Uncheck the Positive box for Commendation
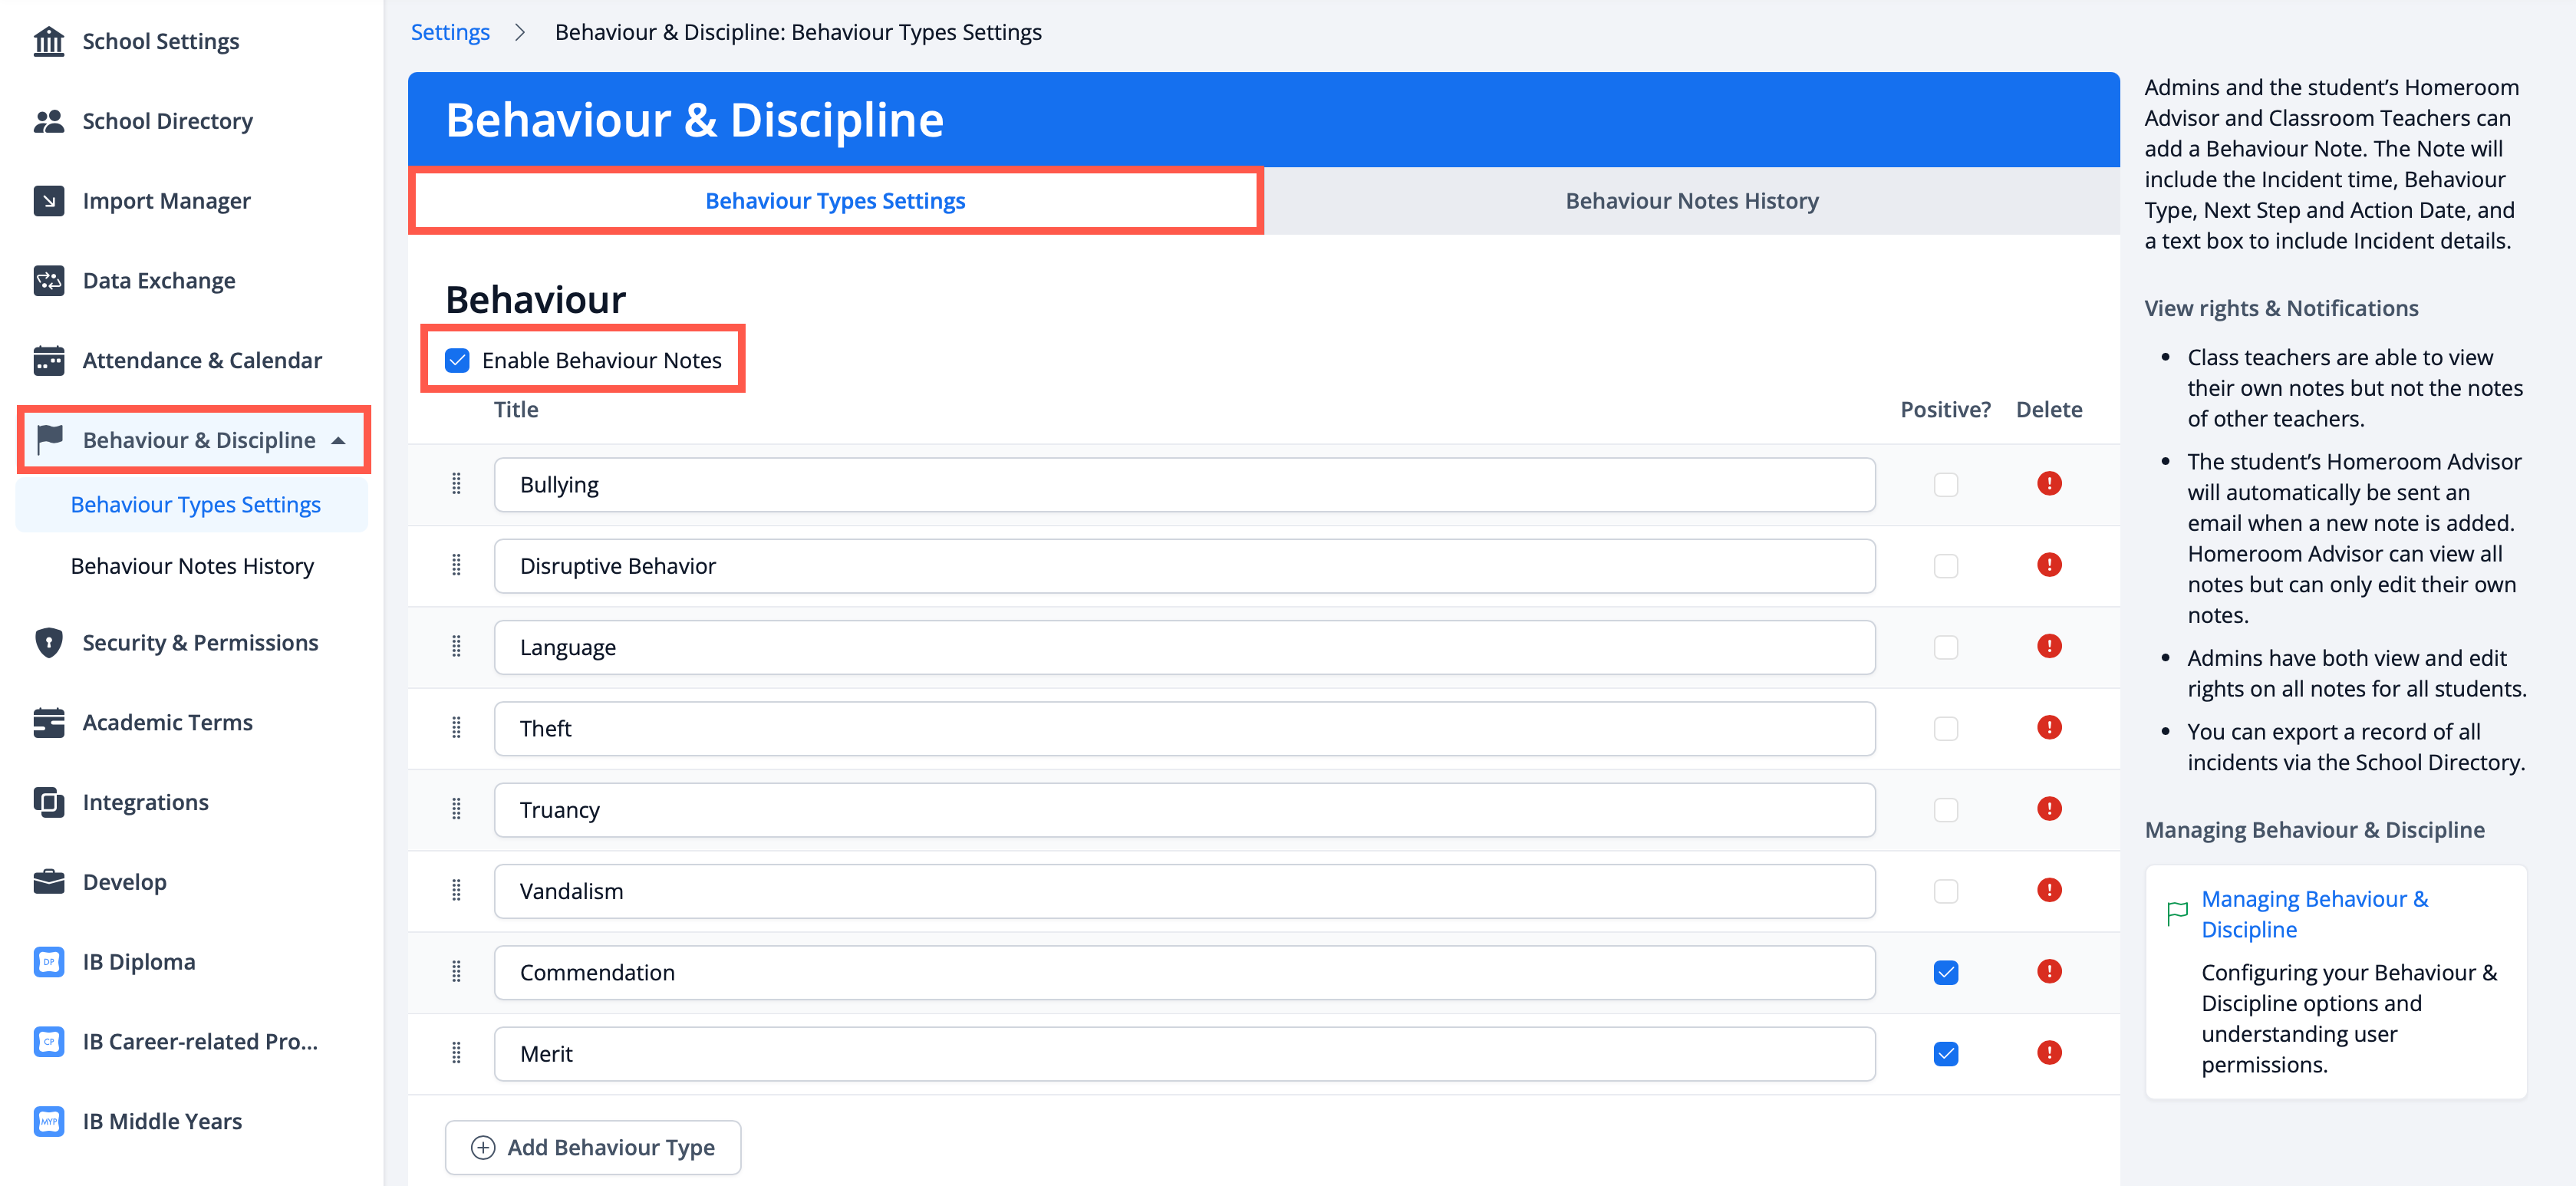The height and width of the screenshot is (1186, 2576). (x=1945, y=972)
